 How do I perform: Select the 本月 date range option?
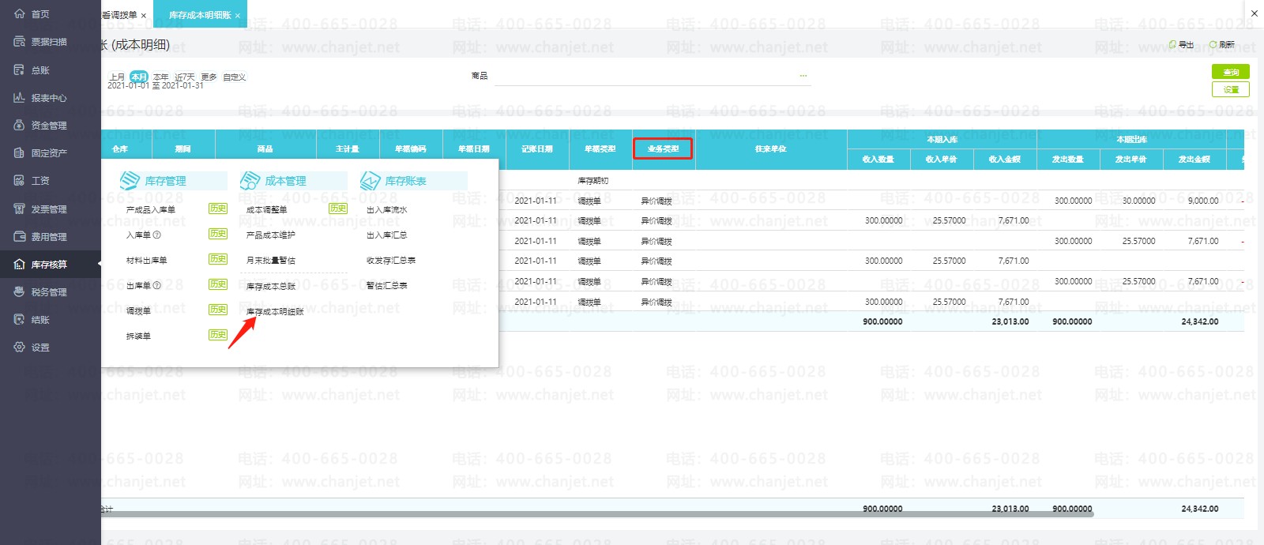(139, 77)
